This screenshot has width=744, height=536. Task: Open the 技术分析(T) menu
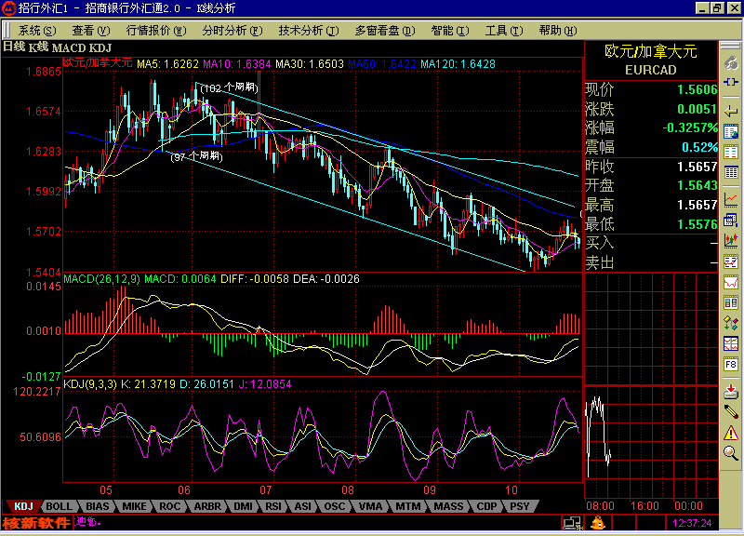click(x=309, y=31)
